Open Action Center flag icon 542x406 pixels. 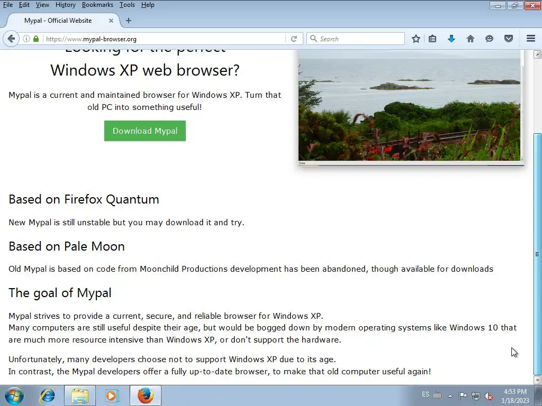pos(463,395)
